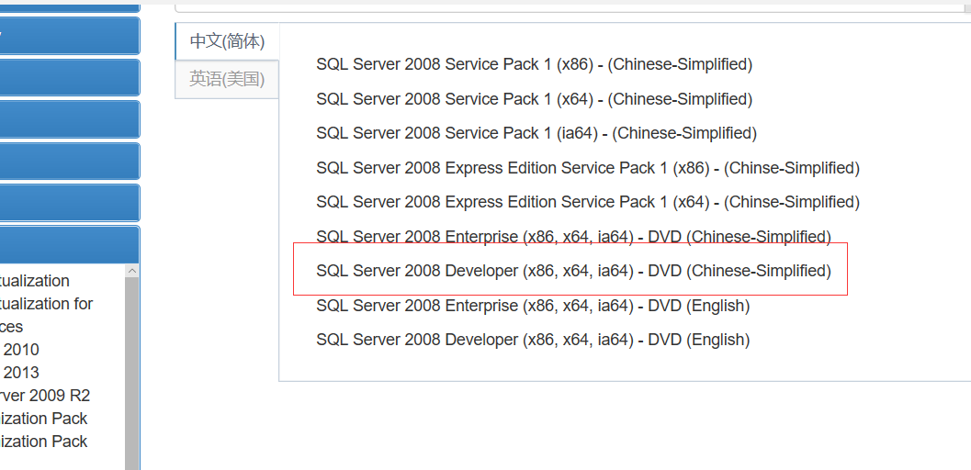This screenshot has width=971, height=470.
Task: Open SQL Server 2008 Service Pack 1 (x64) link
Action: [x=534, y=99]
